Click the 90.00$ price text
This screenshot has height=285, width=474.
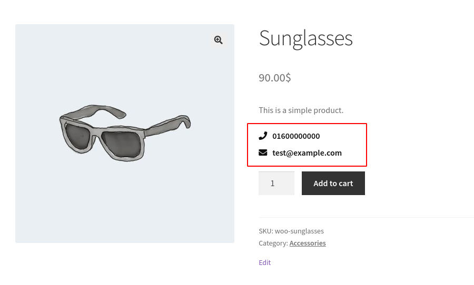pyautogui.click(x=274, y=78)
